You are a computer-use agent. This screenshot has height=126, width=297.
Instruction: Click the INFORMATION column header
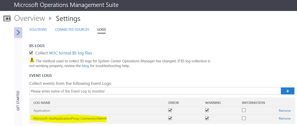click(x=253, y=103)
